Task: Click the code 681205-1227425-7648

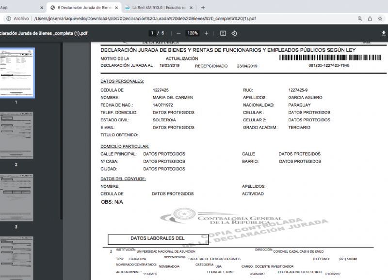Action: pyautogui.click(x=329, y=65)
